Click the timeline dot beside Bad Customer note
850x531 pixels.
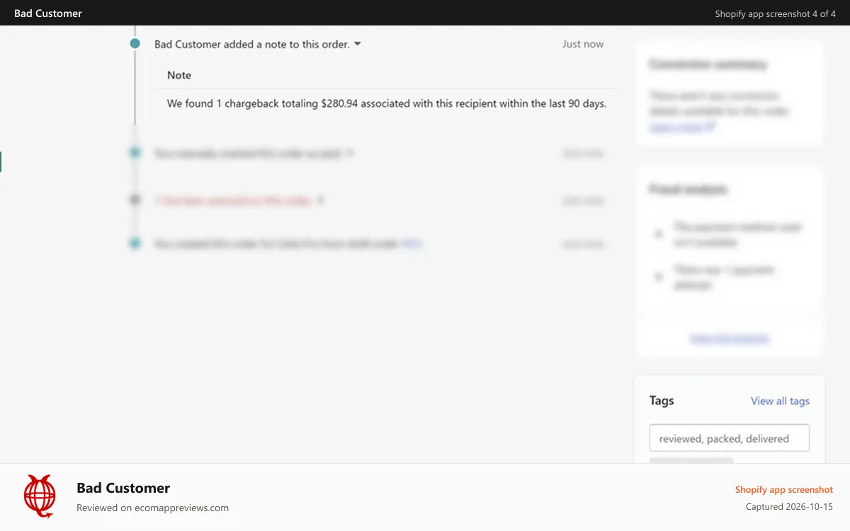pyautogui.click(x=135, y=44)
